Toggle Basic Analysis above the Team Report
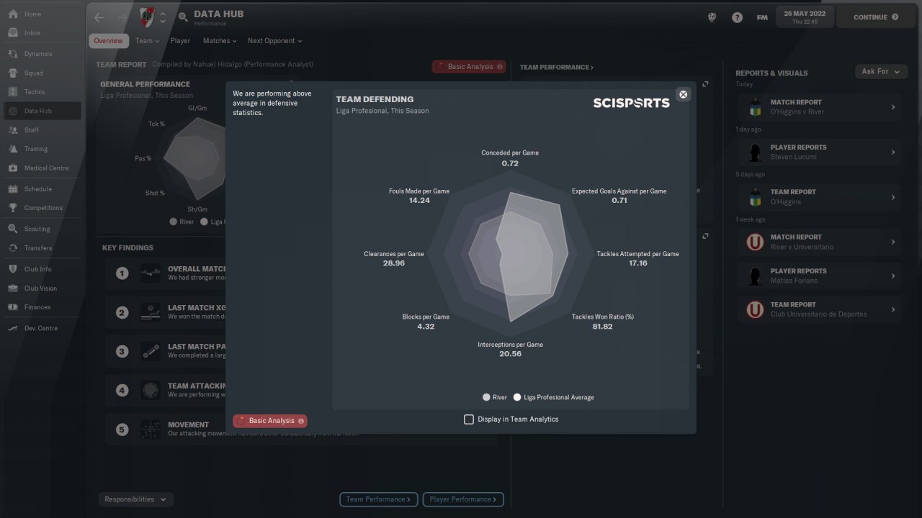The height and width of the screenshot is (518, 922). pyautogui.click(x=469, y=67)
